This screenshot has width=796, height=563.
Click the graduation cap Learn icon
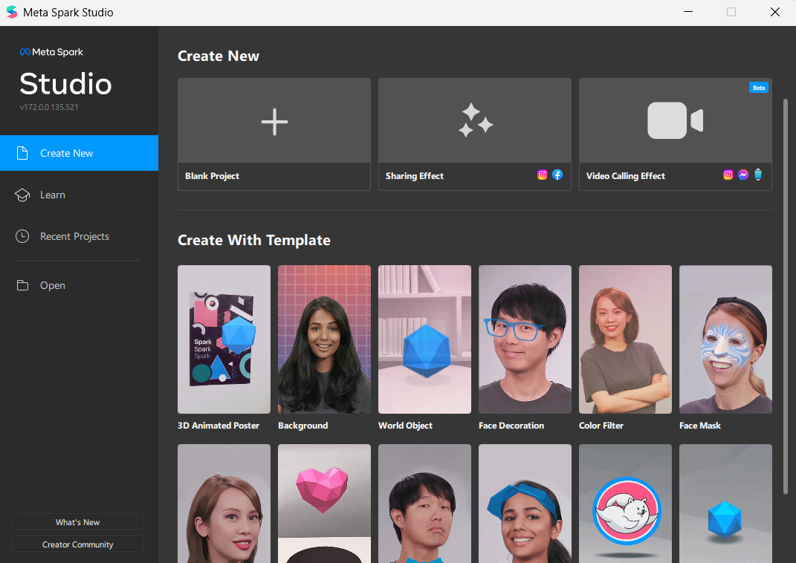pyautogui.click(x=23, y=195)
